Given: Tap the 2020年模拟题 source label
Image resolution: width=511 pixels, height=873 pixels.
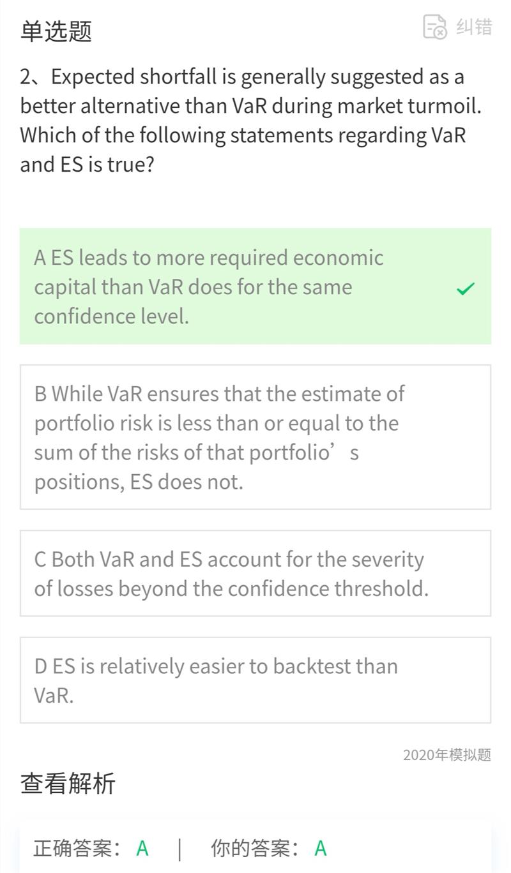Looking at the screenshot, I should click(x=447, y=755).
